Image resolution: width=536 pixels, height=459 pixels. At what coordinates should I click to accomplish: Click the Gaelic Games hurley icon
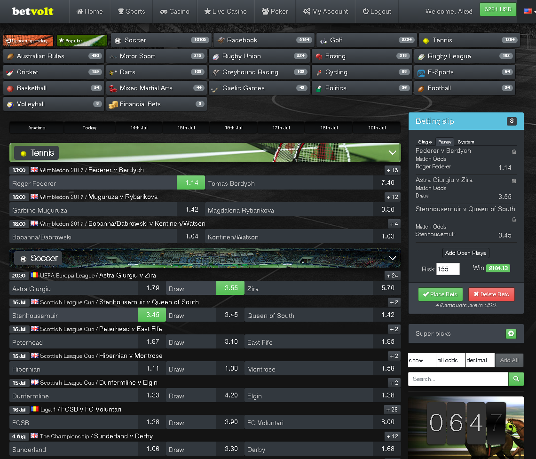tap(215, 89)
